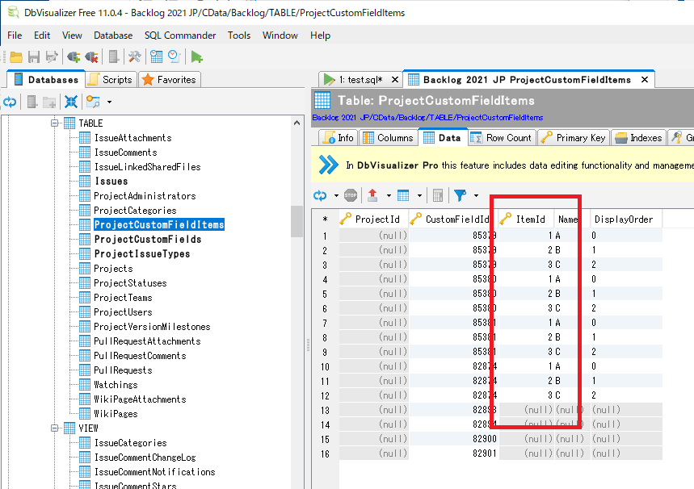Click the export grid data icon
This screenshot has width=694, height=489.
point(372,195)
